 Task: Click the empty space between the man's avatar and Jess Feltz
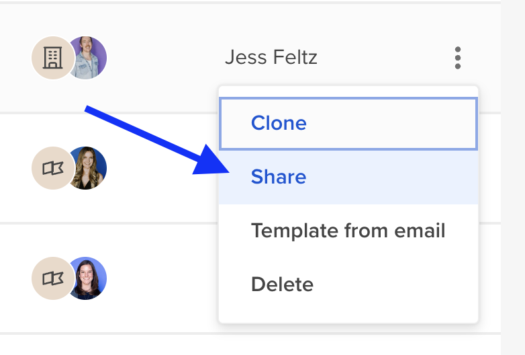pos(166,58)
